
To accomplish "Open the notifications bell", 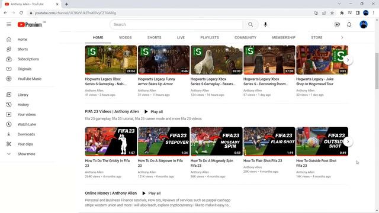I will [x=349, y=24].
